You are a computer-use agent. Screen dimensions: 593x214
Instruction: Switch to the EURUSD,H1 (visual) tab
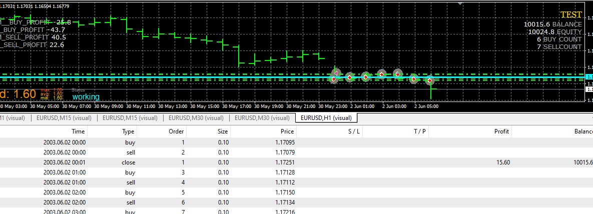(326, 118)
